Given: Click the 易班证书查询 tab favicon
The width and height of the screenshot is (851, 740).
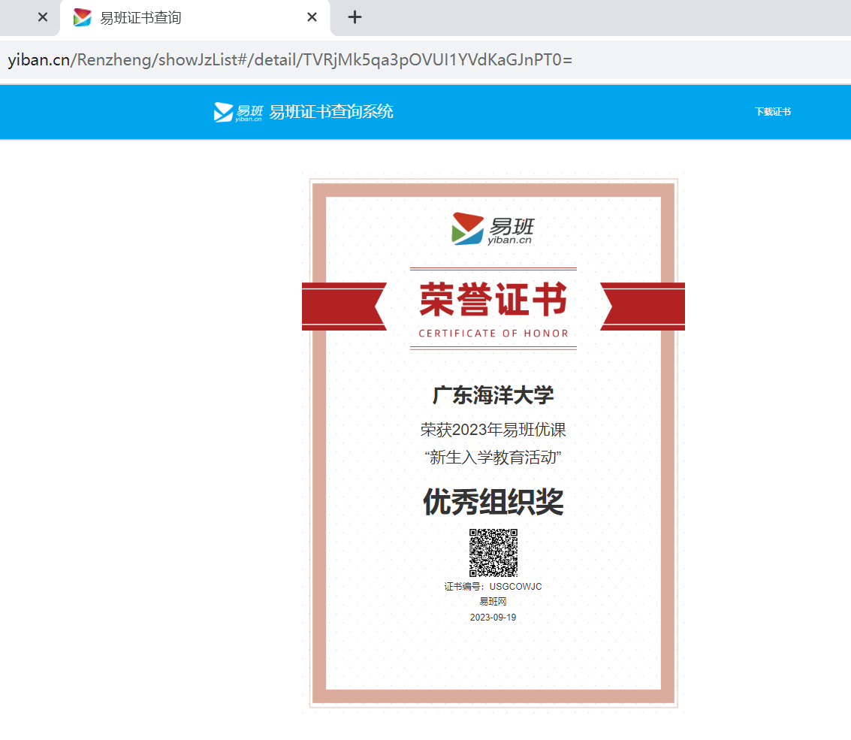Looking at the screenshot, I should coord(83,17).
